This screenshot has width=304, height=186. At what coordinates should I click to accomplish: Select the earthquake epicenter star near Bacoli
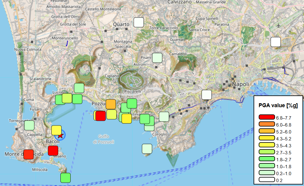click(x=60, y=136)
